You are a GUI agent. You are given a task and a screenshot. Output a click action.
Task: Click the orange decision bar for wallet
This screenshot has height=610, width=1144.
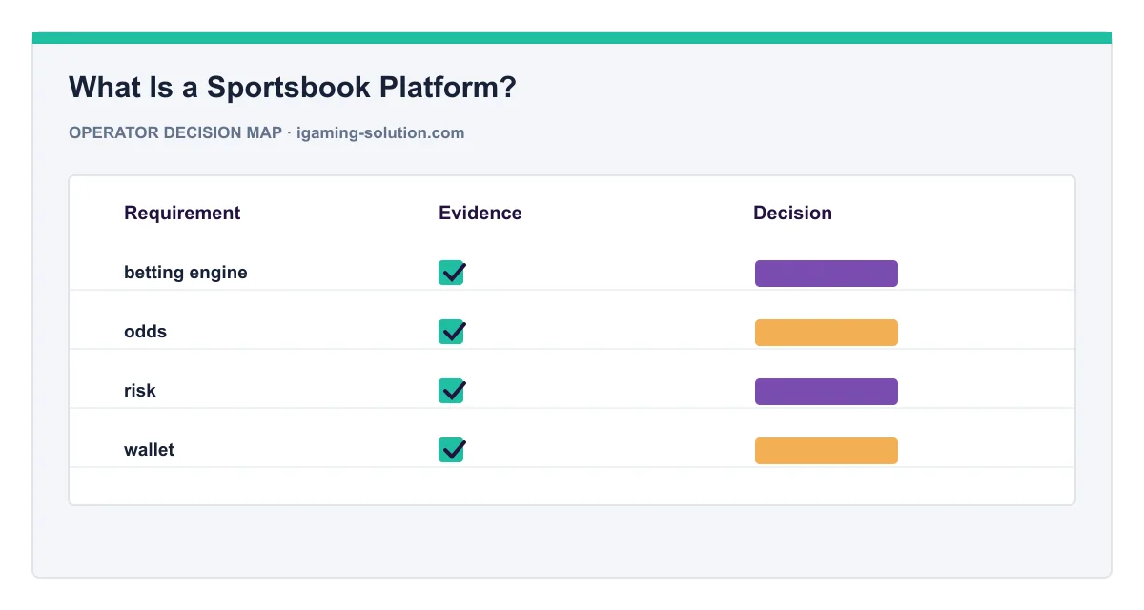(x=827, y=451)
